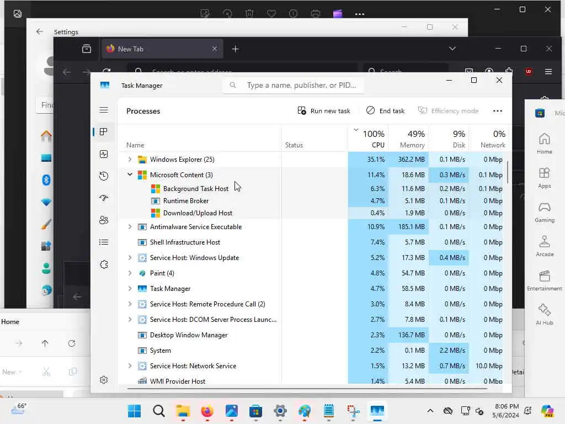This screenshot has width=565, height=424.
Task: Open Gaming in Microsoft Store sidebar
Action: (544, 212)
